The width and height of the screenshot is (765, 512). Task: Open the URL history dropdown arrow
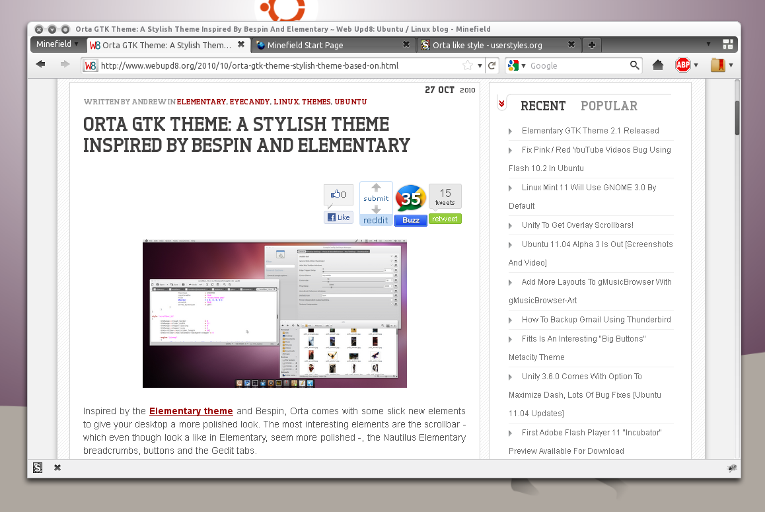coord(480,66)
